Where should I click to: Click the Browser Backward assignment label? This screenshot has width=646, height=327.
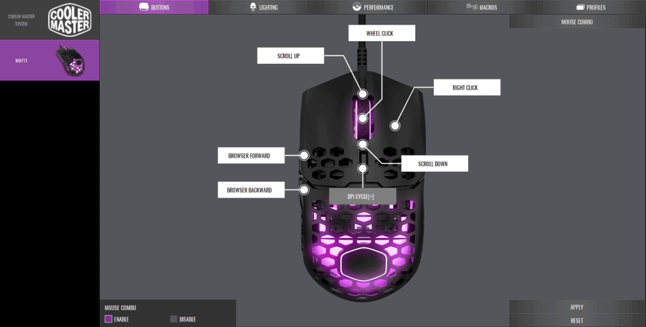coord(251,190)
